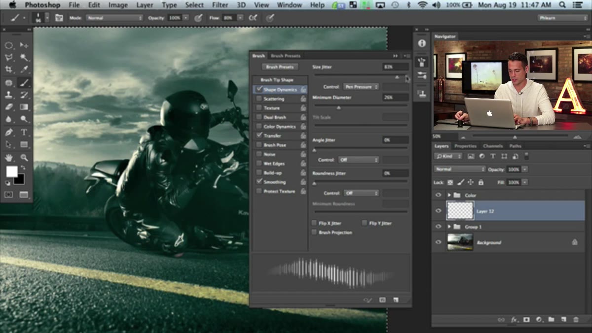Select the History Brush tool
Screen dimensions: 592x333
tap(24, 95)
